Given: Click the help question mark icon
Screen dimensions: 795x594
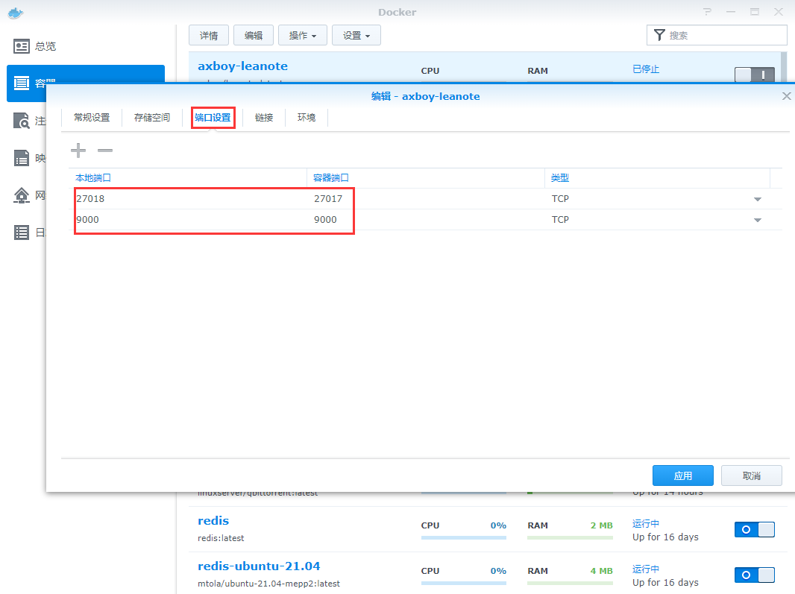Looking at the screenshot, I should coord(707,12).
